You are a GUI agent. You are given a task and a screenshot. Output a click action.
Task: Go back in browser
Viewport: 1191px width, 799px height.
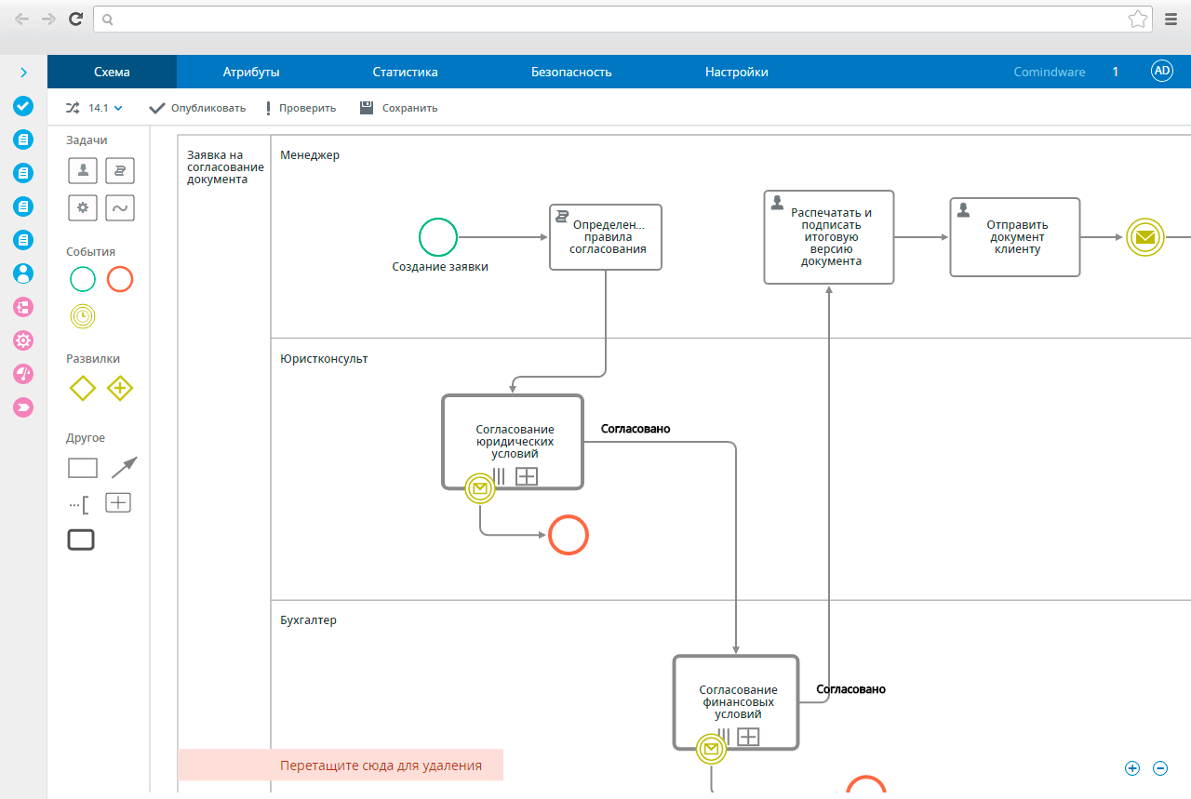point(21,19)
